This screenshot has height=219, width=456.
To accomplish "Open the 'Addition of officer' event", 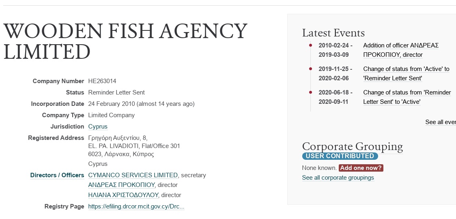I will 400,50.
